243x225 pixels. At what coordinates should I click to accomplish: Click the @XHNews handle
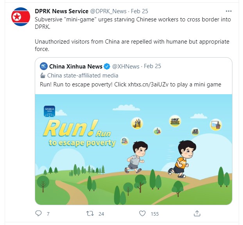click(126, 67)
